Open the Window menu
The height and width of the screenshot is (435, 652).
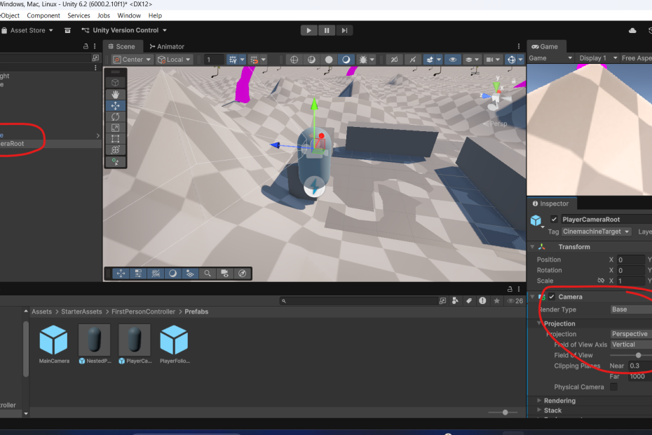tap(129, 15)
